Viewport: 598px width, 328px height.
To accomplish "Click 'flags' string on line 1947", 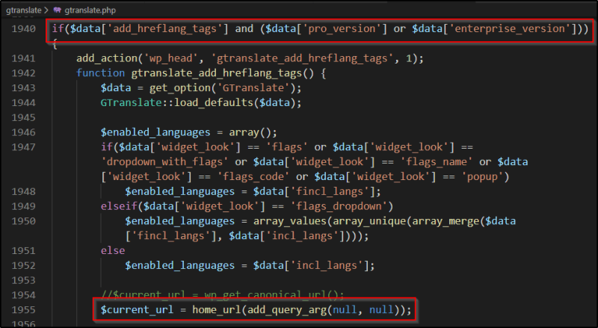I will [287, 147].
